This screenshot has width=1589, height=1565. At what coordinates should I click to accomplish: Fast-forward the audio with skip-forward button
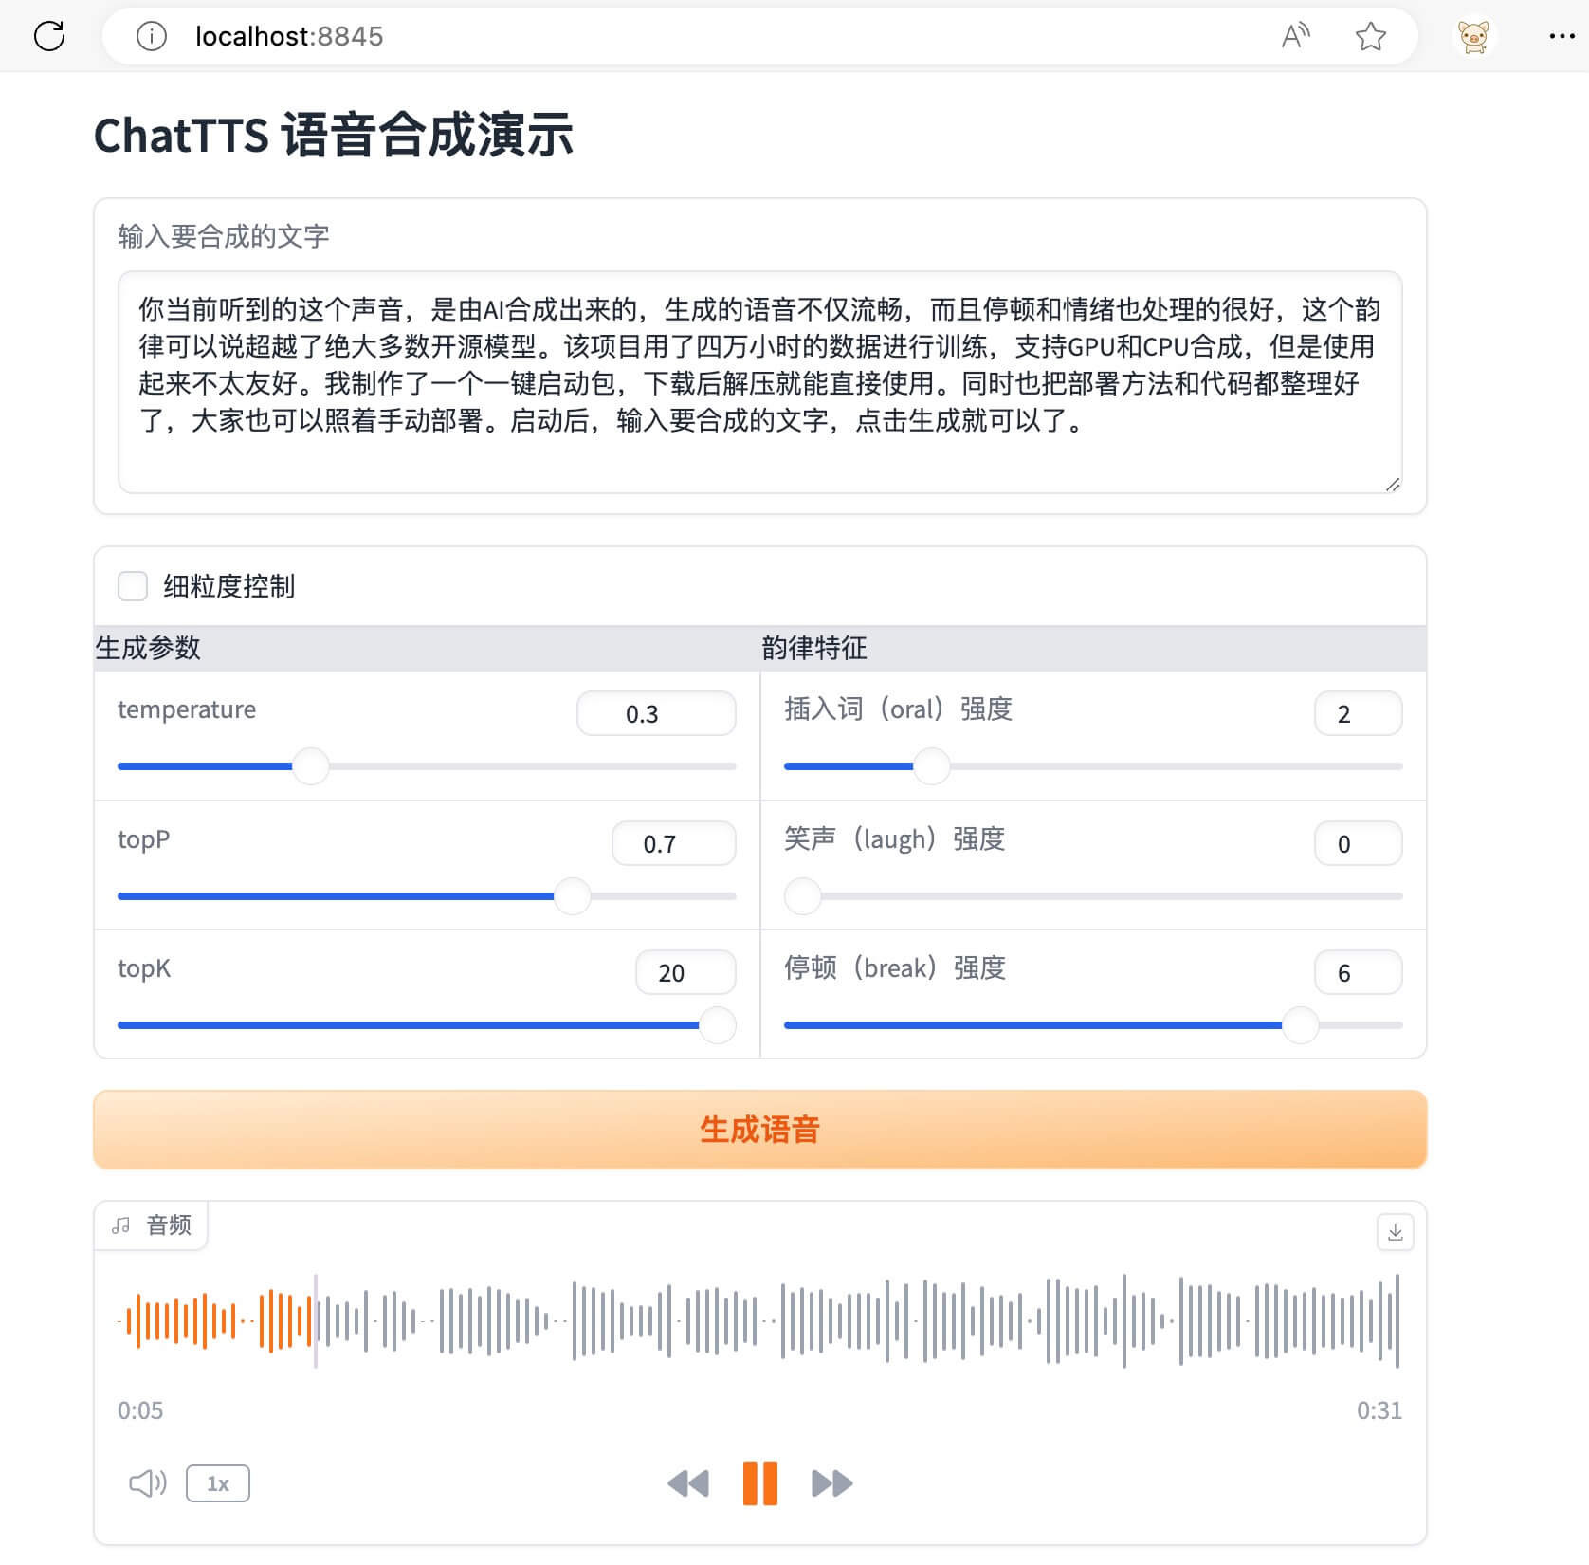click(x=831, y=1483)
